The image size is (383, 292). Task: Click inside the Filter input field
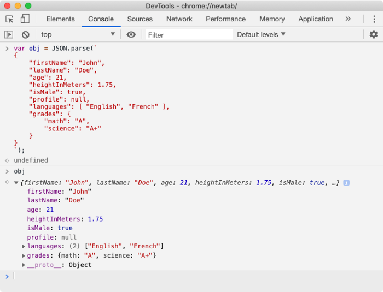[x=189, y=34]
